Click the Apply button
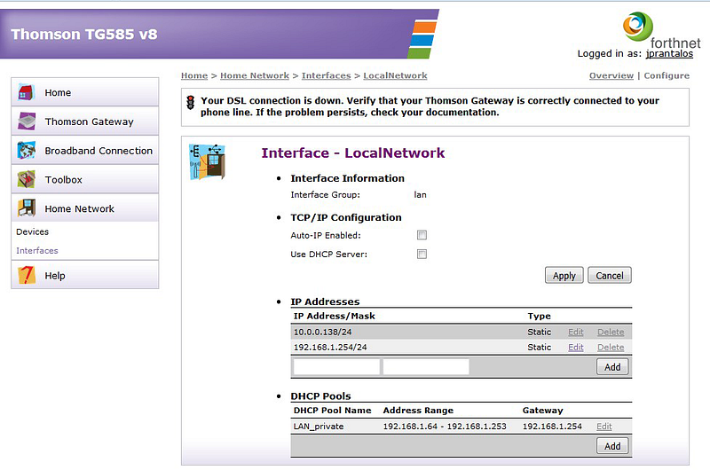The height and width of the screenshot is (470, 710). click(564, 276)
